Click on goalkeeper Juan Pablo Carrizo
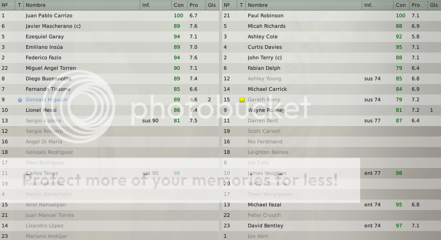The image size is (441, 240). pos(49,16)
